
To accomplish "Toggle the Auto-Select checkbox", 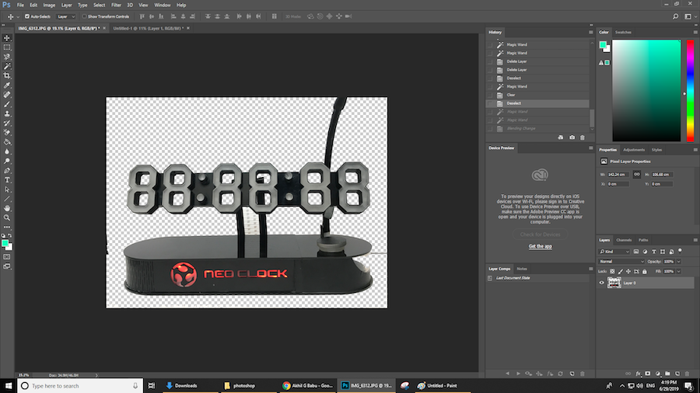I will click(x=27, y=16).
